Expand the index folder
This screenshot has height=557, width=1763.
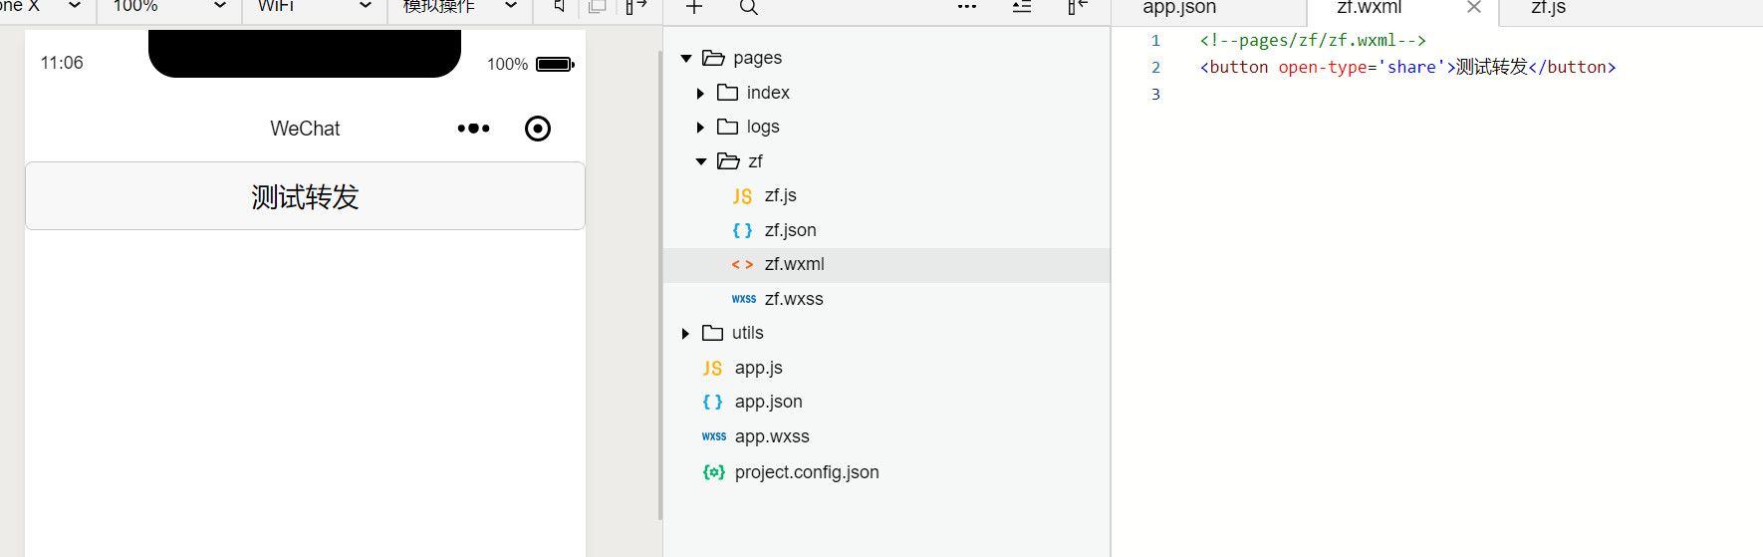700,94
